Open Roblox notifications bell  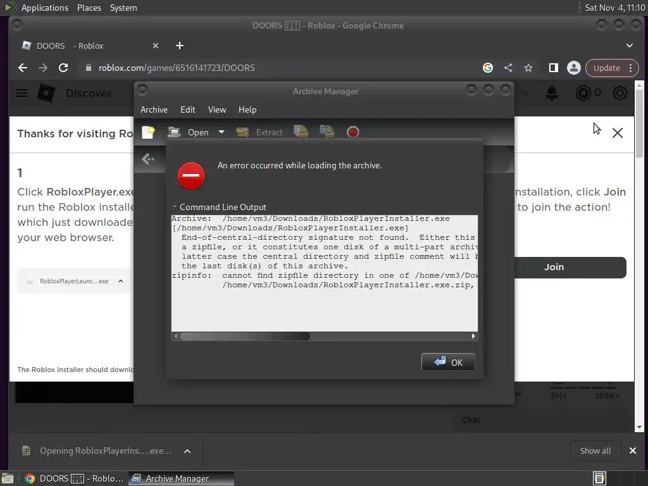(552, 93)
